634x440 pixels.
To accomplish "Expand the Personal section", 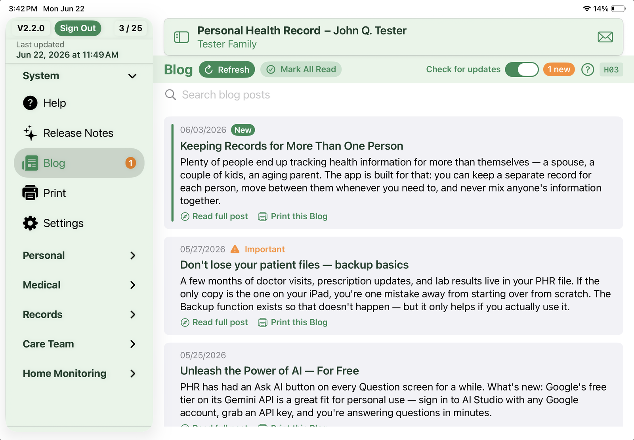I will [x=79, y=256].
